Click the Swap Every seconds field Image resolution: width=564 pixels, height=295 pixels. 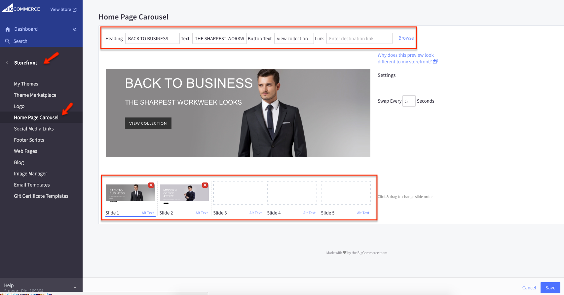[x=409, y=101]
